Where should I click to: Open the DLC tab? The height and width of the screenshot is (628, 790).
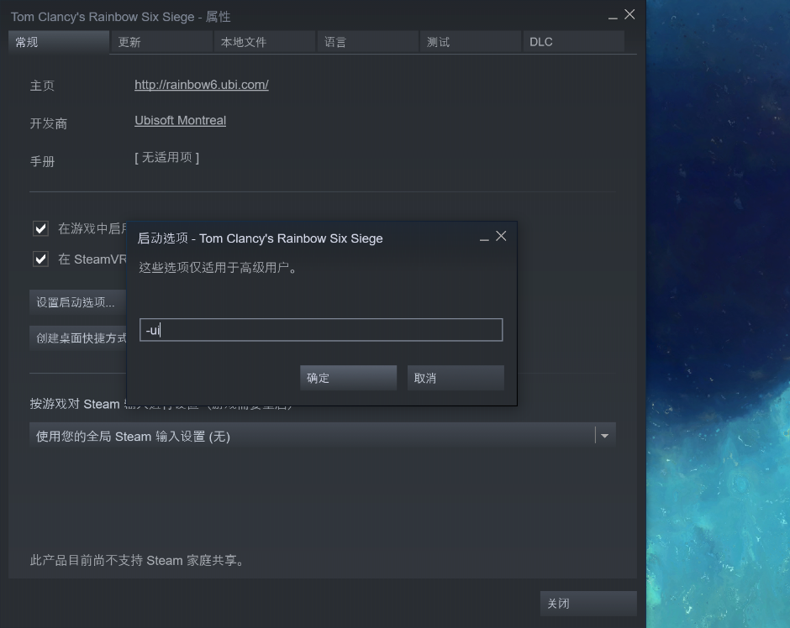coord(573,42)
